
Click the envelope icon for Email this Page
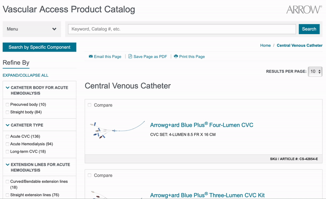pos(90,56)
